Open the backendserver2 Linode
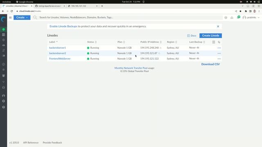 coord(57,53)
